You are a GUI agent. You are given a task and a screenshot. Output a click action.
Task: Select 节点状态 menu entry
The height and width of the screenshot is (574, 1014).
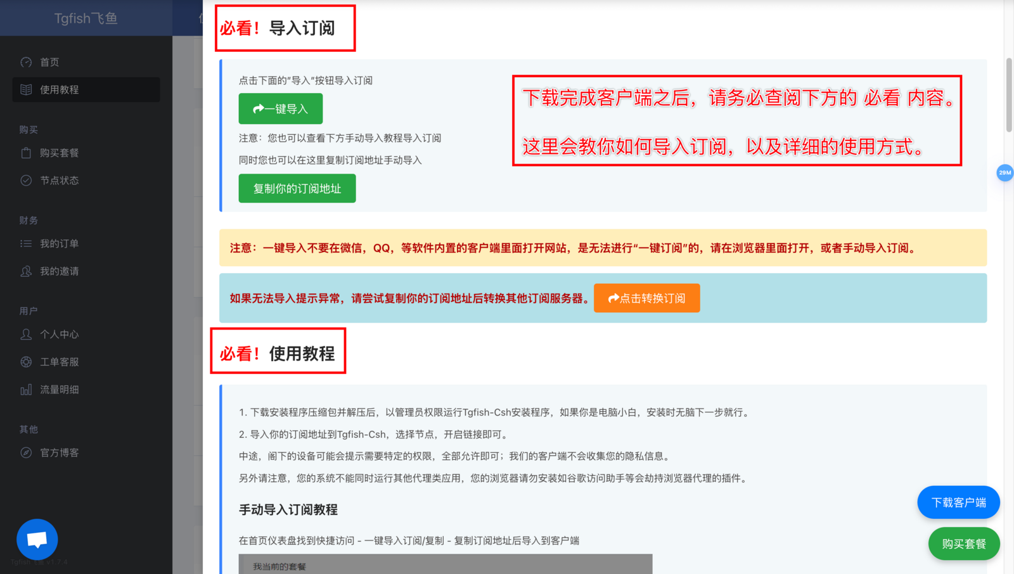(60, 181)
